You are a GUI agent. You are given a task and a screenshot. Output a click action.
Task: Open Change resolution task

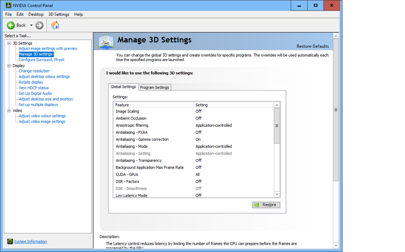pos(34,71)
